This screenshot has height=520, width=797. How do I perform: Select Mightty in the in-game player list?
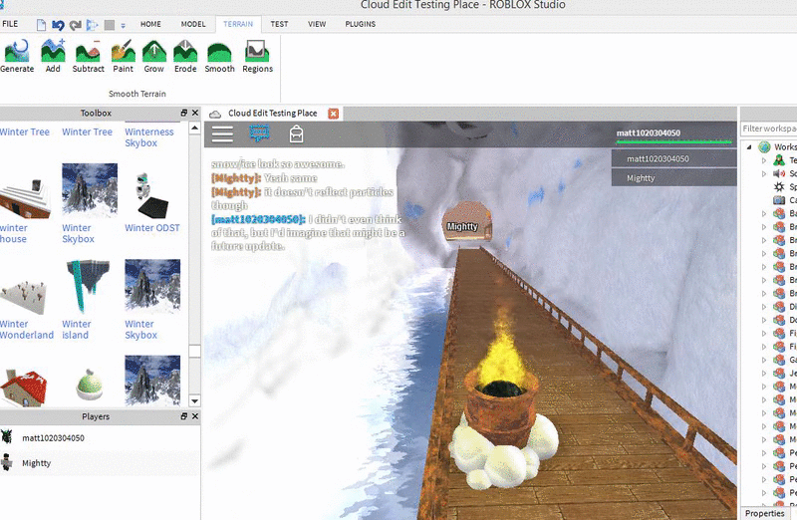(673, 178)
